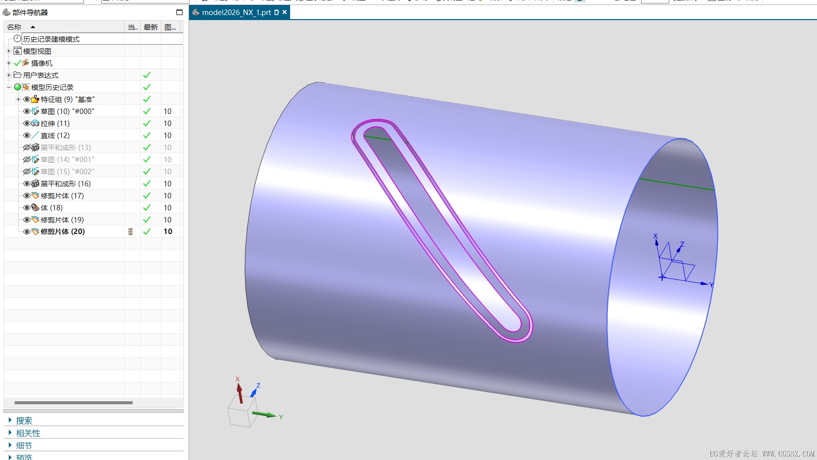The image size is (817, 460).
Task: Click the 摄像机 camera icon
Action: (26, 63)
